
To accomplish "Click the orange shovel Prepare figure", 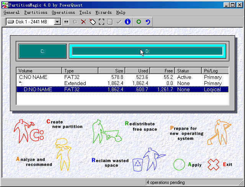I will pos(219,132).
